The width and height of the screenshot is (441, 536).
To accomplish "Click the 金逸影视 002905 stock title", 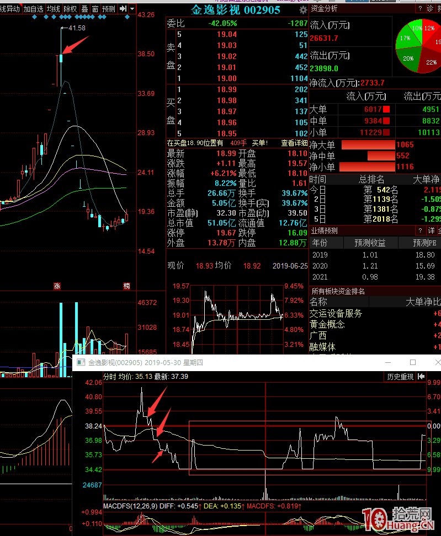I will 235,10.
